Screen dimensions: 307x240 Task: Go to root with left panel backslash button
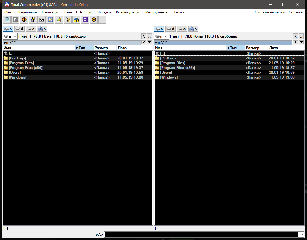click(144, 36)
